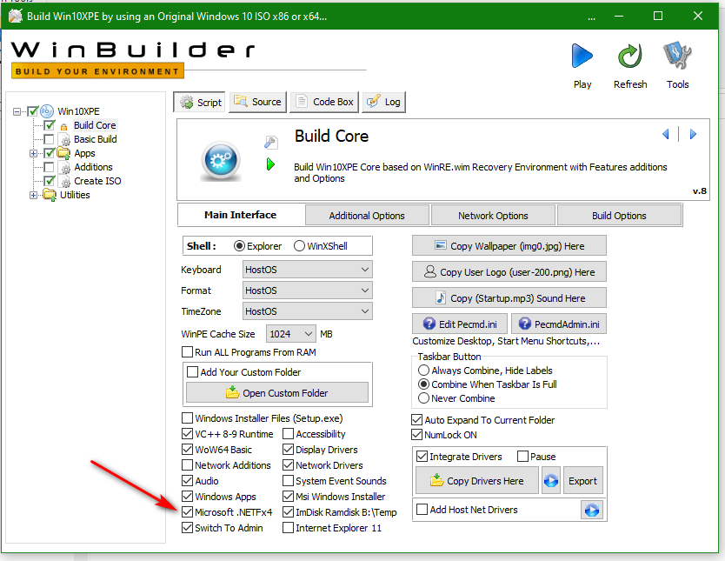Switch to the Source tab
The height and width of the screenshot is (561, 725).
(x=258, y=102)
